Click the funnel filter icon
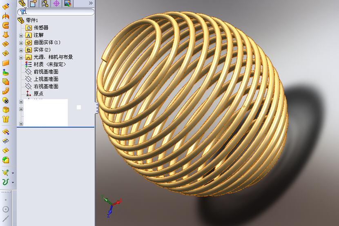Screen dimensions: 339x226 [23, 12]
